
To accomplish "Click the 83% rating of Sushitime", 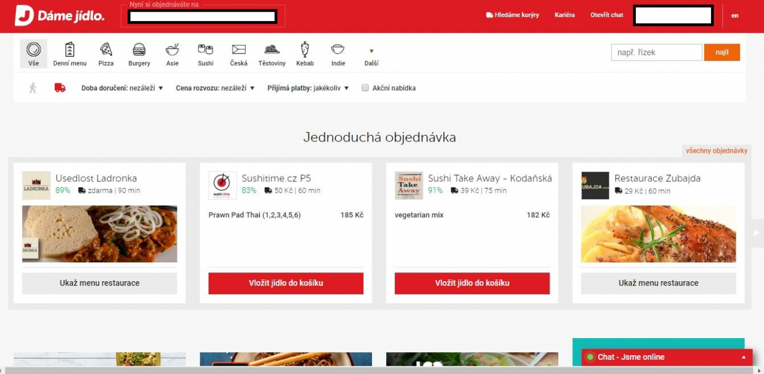I will click(x=249, y=190).
